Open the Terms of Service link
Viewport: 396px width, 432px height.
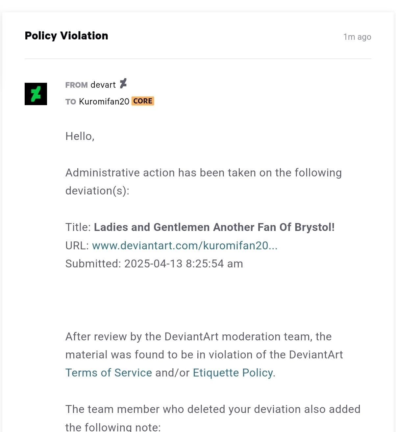109,373
